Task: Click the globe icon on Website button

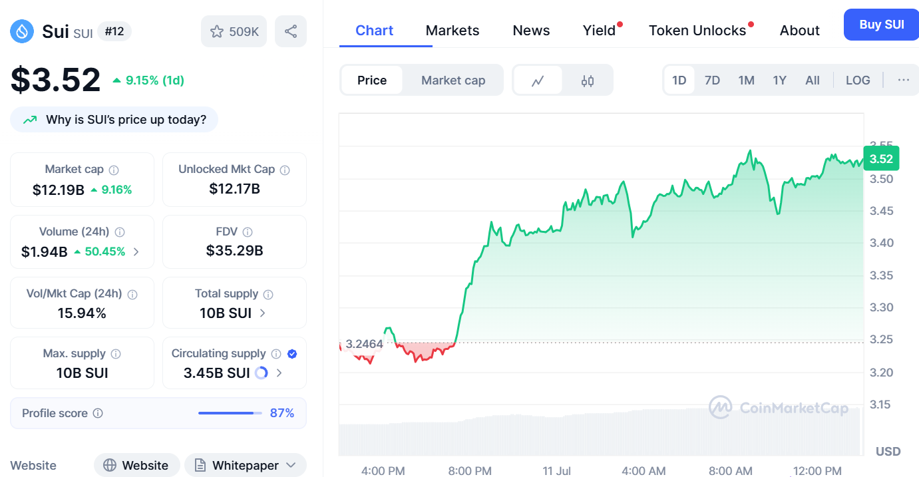Action: click(110, 465)
